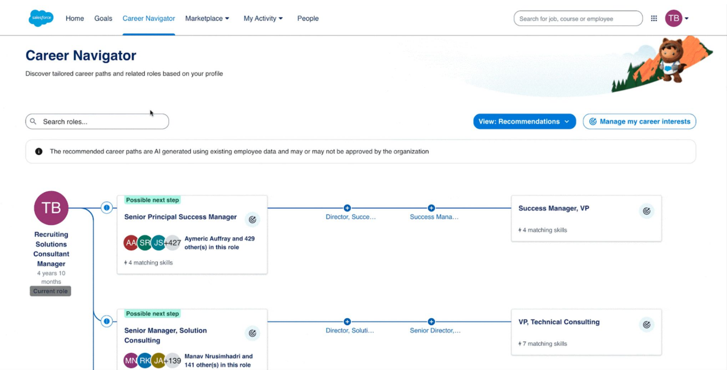Image resolution: width=727 pixels, height=370 pixels.
Task: Click the RK avatar circle
Action: pos(145,360)
